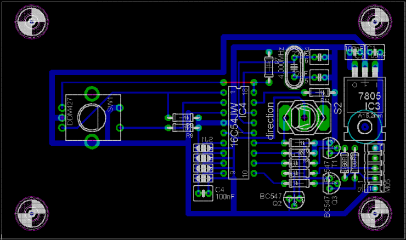This screenshot has width=406, height=240.
Task: Click the BC547 transistor Q2
Action: (x=295, y=200)
